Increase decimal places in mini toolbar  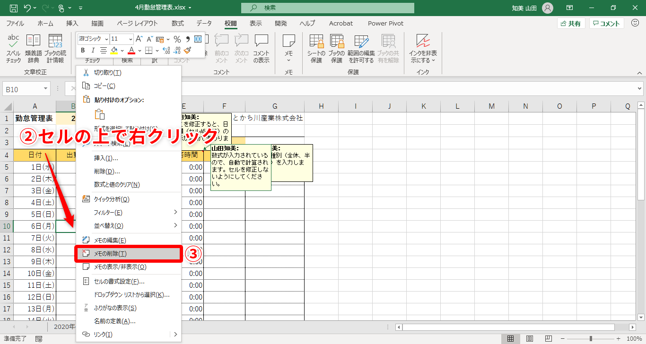(166, 51)
